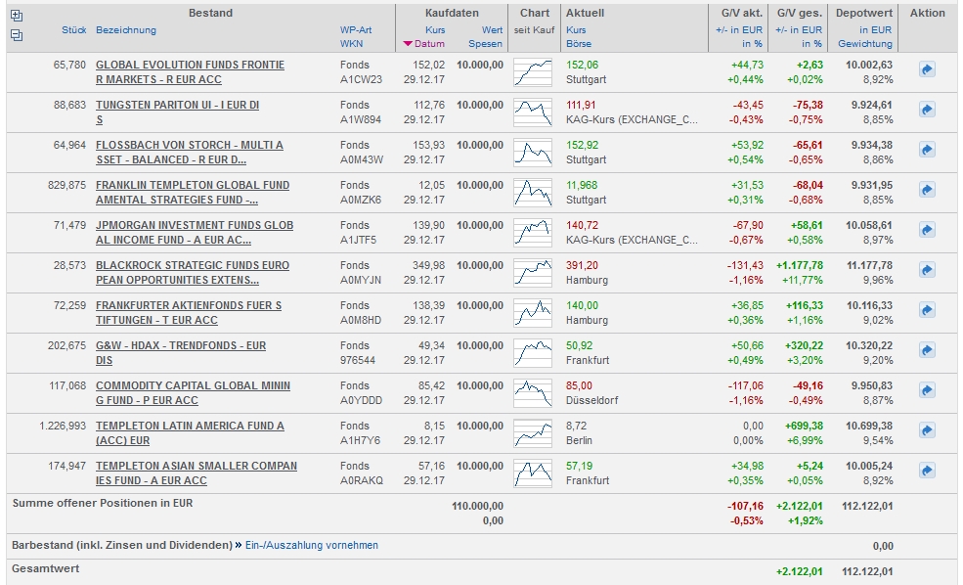This screenshot has height=585, width=963.
Task: Open action icon for Commodity Capital row
Action: (x=927, y=390)
